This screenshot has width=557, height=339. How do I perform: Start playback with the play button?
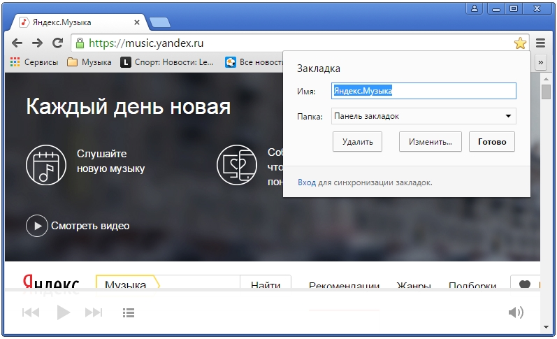[63, 312]
